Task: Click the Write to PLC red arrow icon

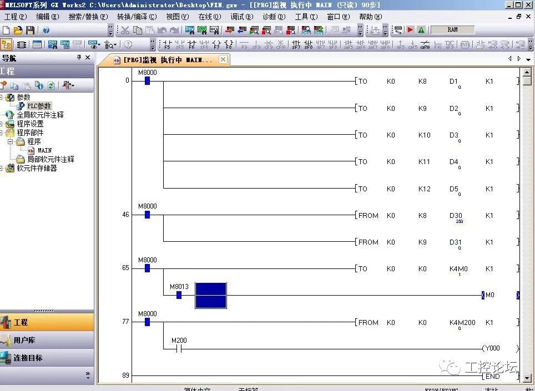Action: tap(229, 31)
